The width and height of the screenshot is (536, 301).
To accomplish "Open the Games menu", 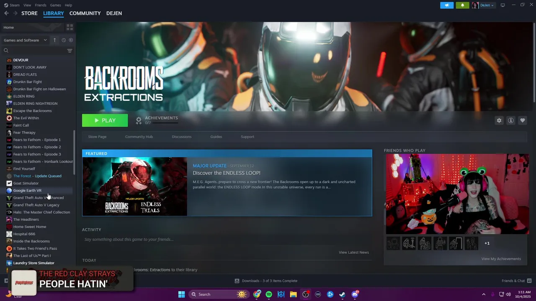I will click(55, 5).
